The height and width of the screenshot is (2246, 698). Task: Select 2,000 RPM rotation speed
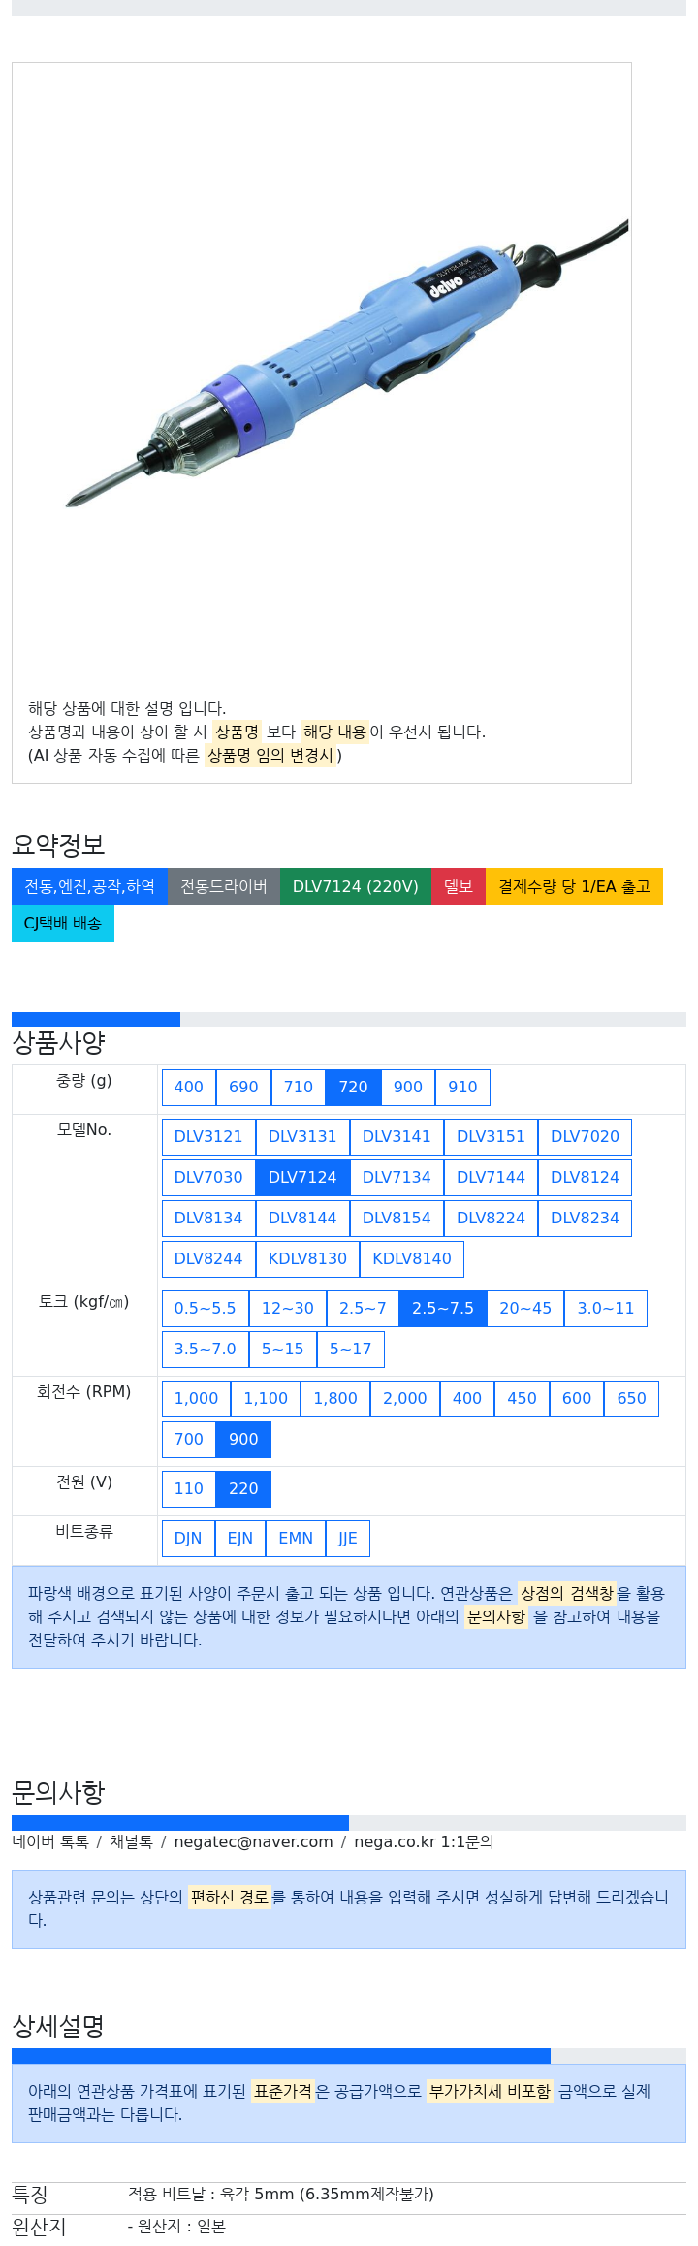[x=404, y=1399]
